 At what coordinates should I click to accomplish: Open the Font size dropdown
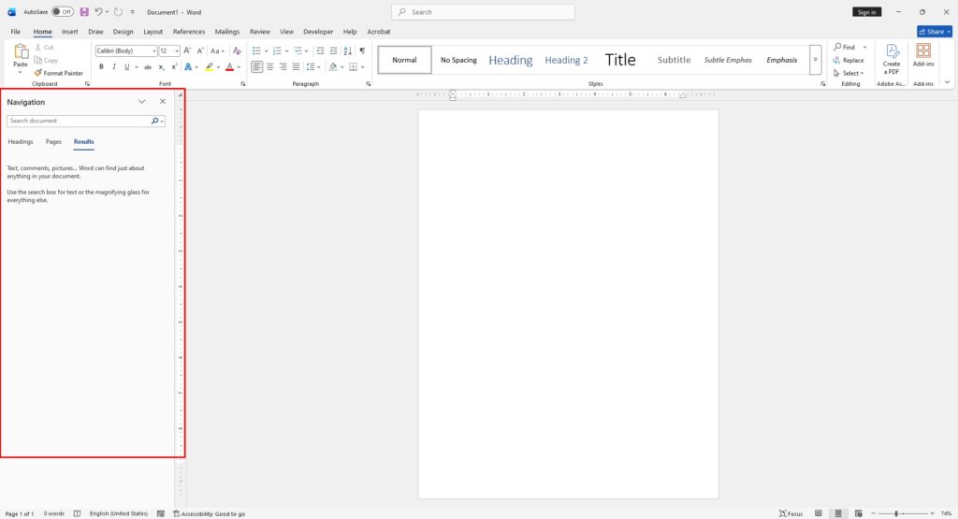click(177, 50)
